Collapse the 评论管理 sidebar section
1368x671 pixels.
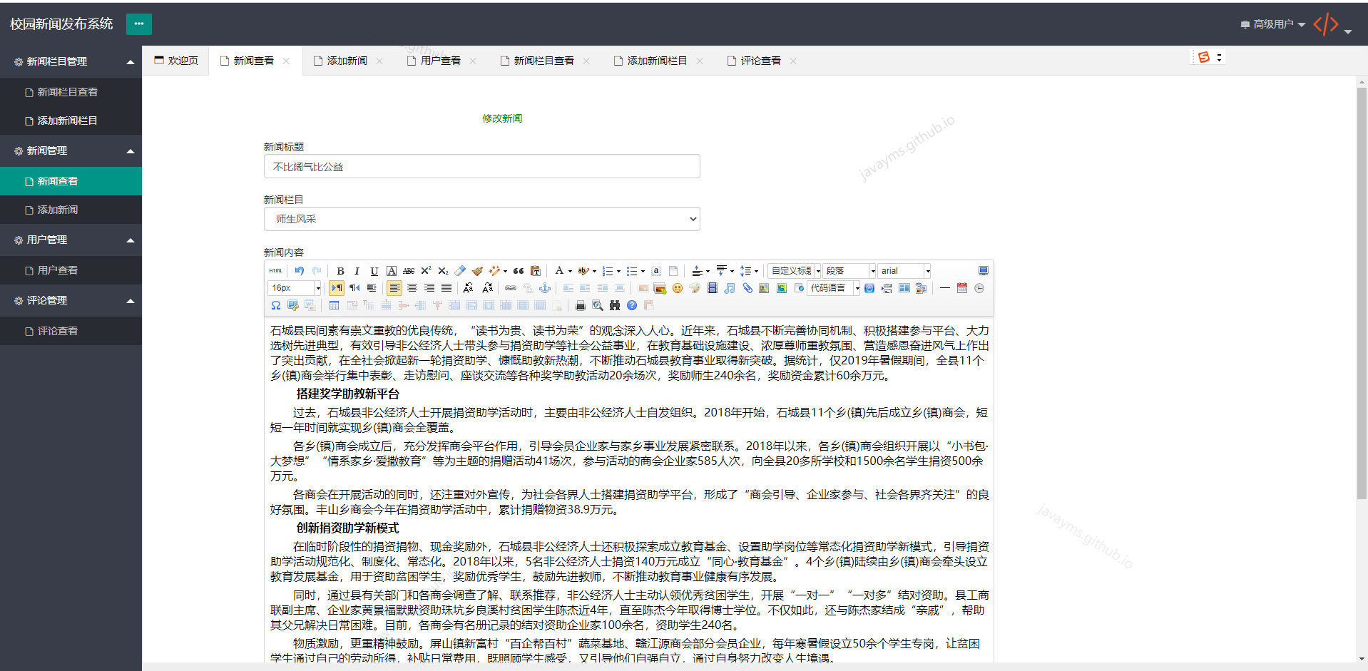(x=71, y=300)
